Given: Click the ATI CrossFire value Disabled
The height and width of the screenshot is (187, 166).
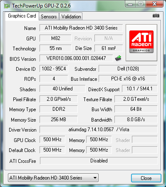Looking at the screenshot, I should (x=99, y=161).
